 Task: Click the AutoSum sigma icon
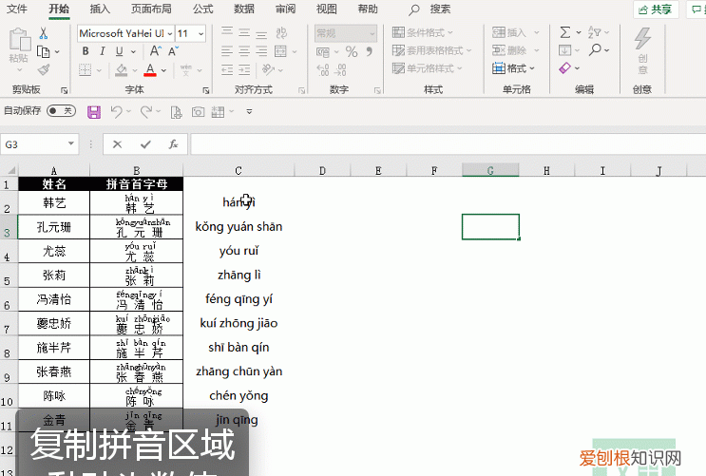tap(565, 32)
